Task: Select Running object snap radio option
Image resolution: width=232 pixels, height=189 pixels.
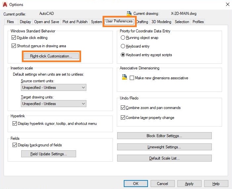Action: click(123, 38)
